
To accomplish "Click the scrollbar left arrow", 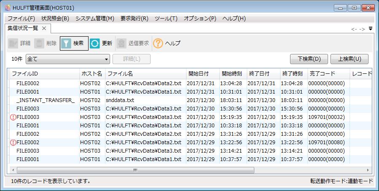I will point(13,170).
